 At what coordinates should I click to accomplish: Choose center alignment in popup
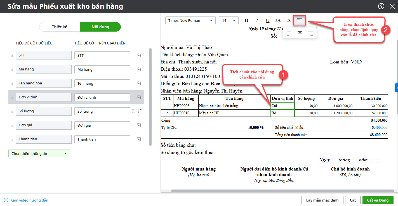click(300, 33)
